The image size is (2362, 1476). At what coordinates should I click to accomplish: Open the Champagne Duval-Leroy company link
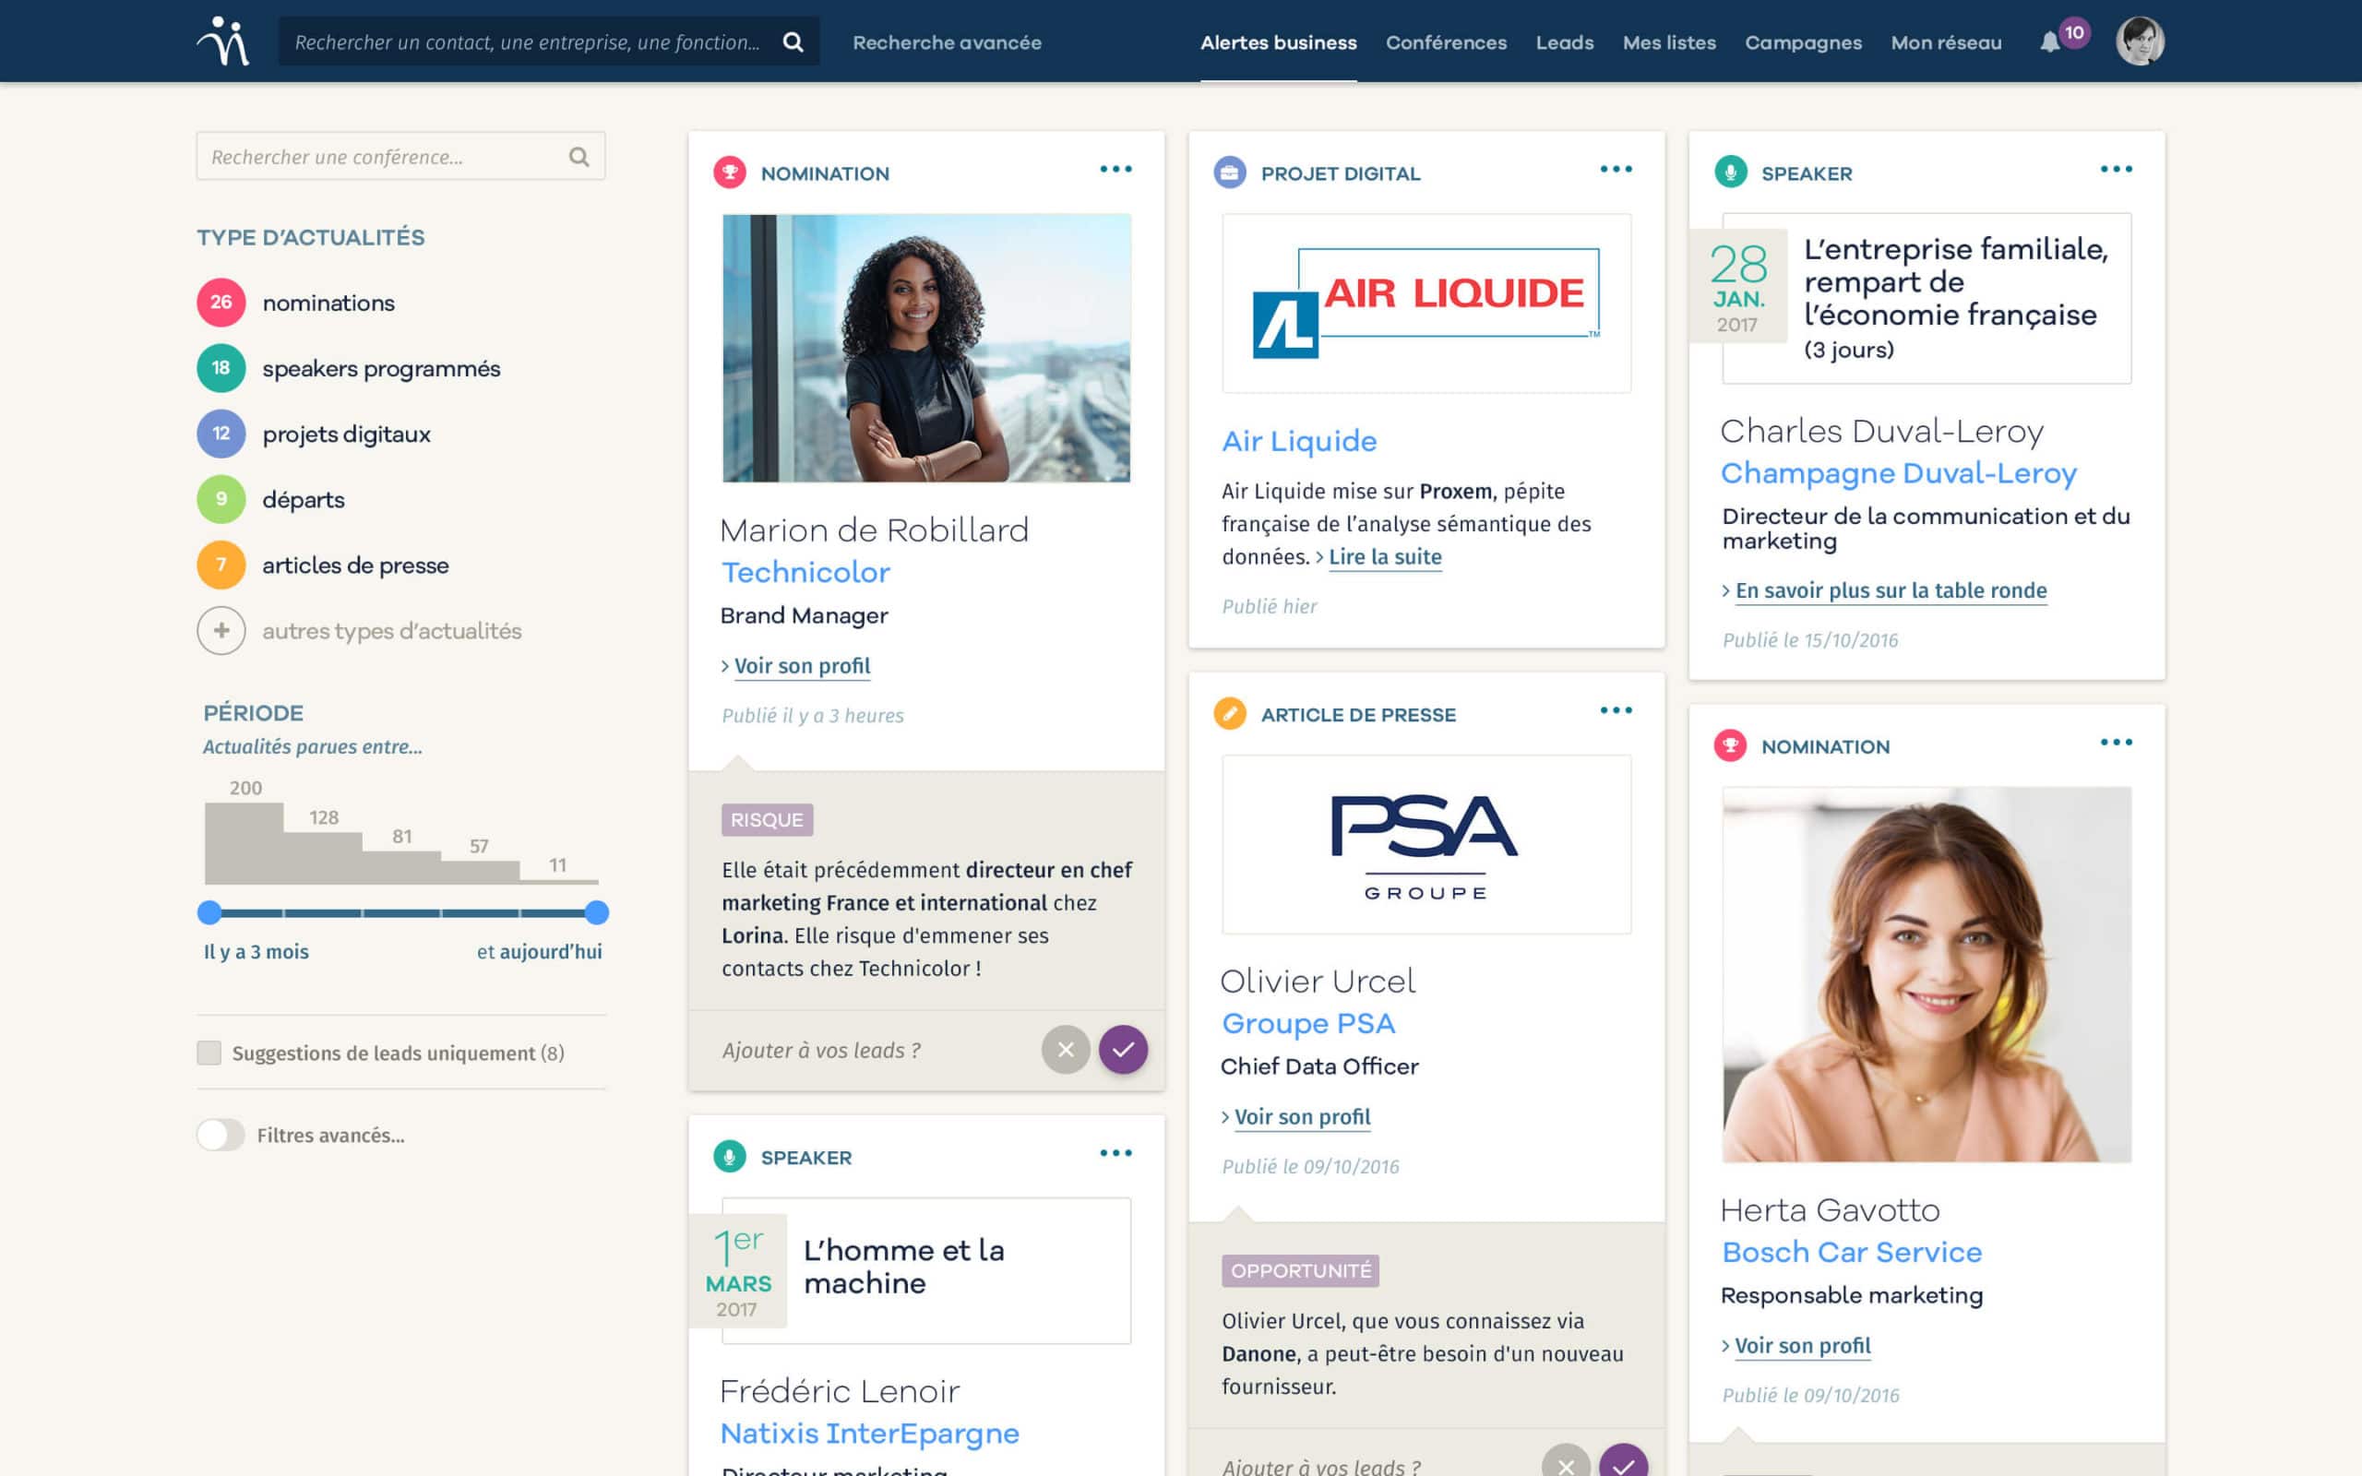[1899, 473]
